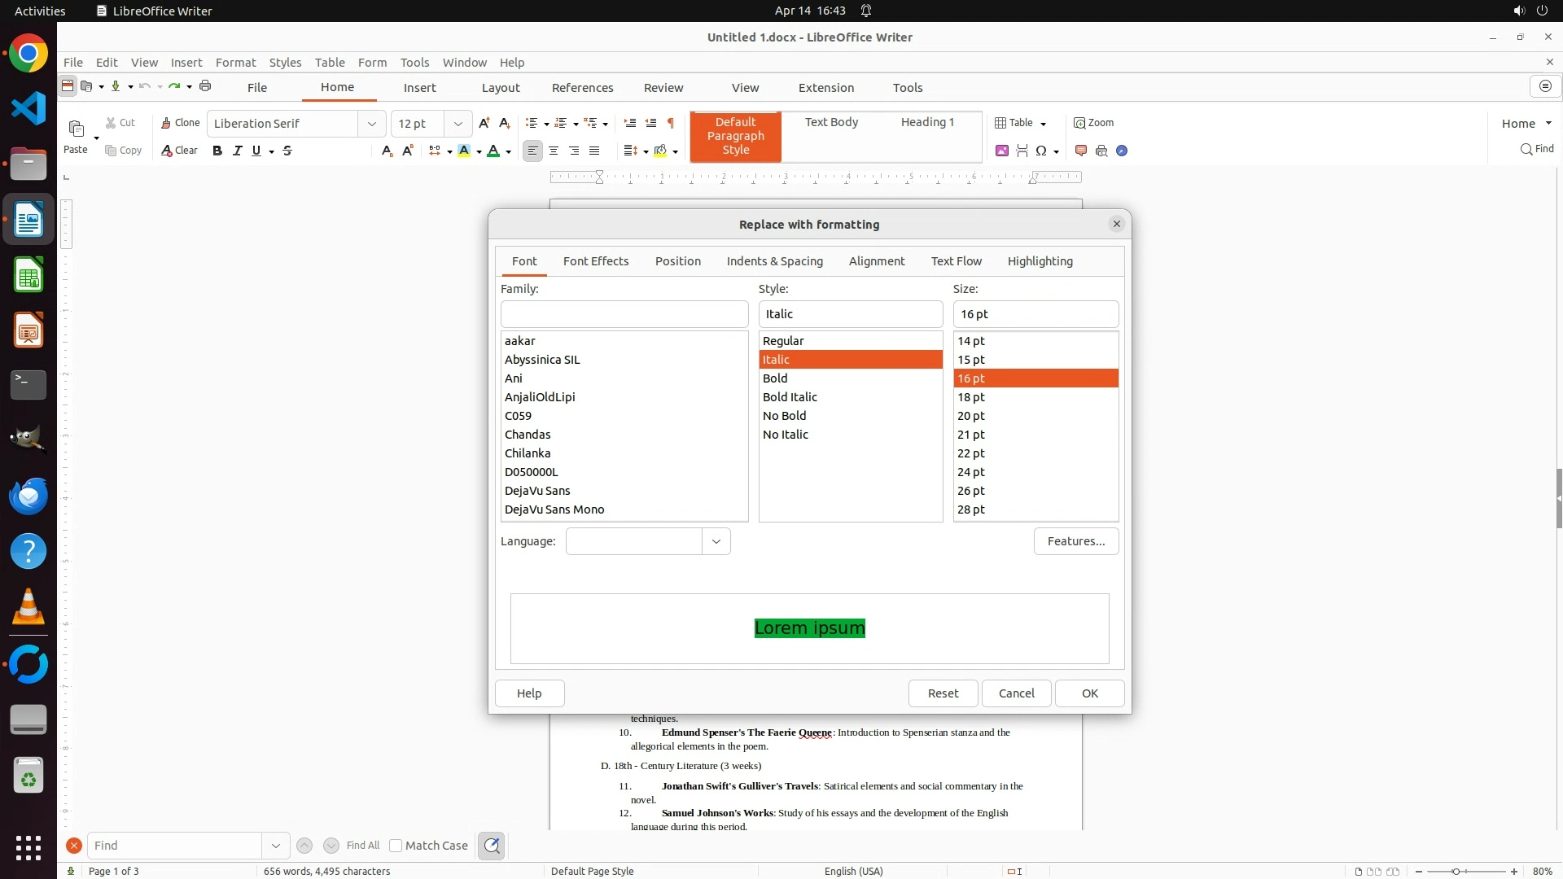This screenshot has width=1563, height=879.
Task: Click the Strikethrough icon
Action: (287, 151)
